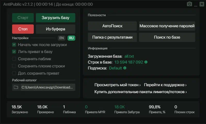This screenshot has height=124, width=206.
Task: Click loaded base name all.txt
Action: 129,56
